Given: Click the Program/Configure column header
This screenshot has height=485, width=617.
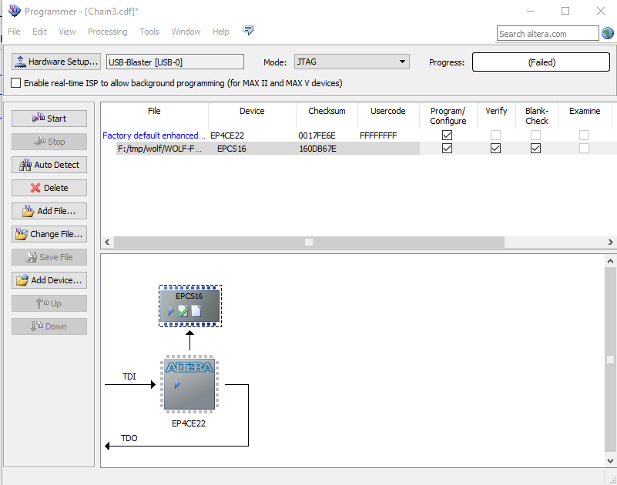Looking at the screenshot, I should [x=448, y=115].
